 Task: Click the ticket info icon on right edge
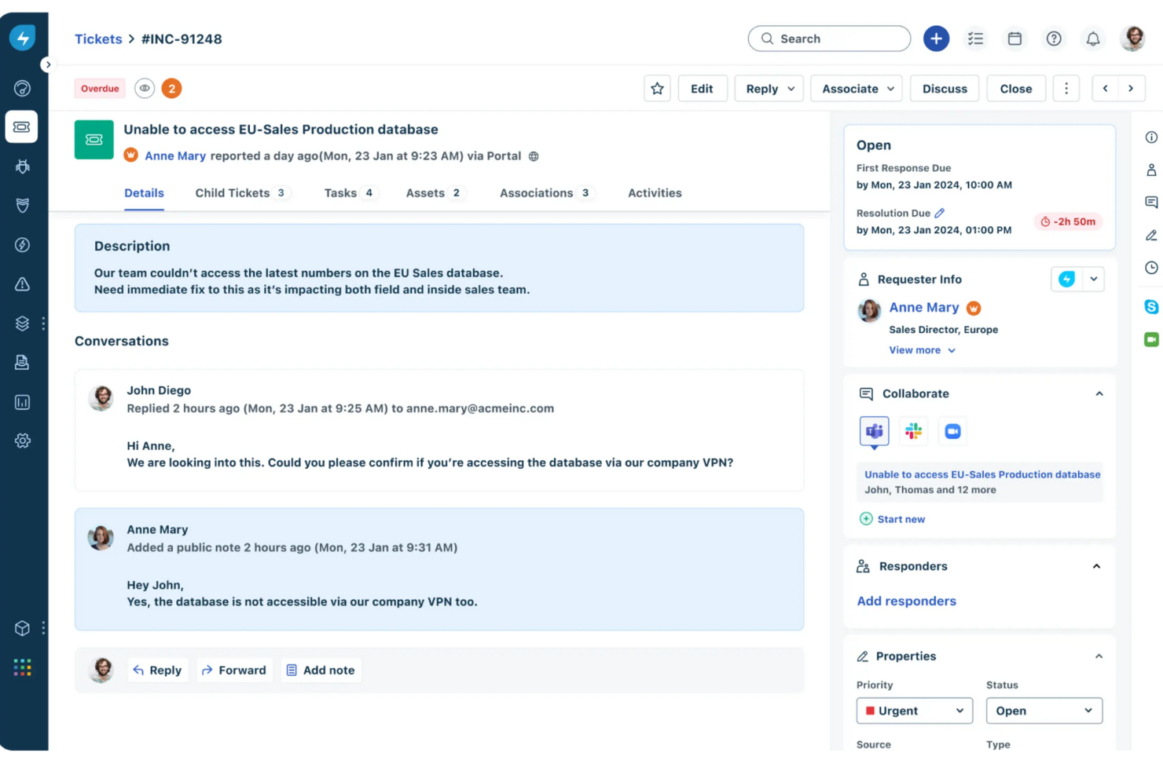tap(1151, 137)
